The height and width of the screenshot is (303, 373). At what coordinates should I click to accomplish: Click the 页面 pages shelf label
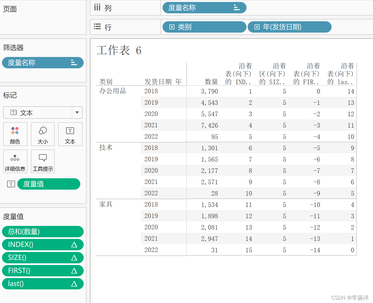pos(10,9)
